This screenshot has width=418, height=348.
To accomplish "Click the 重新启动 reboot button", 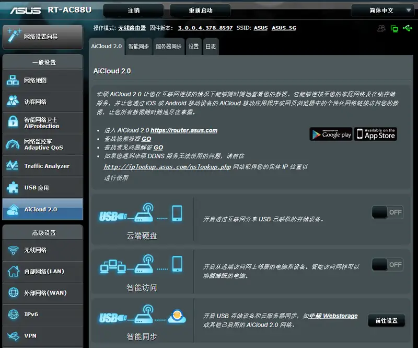I will pos(201,10).
